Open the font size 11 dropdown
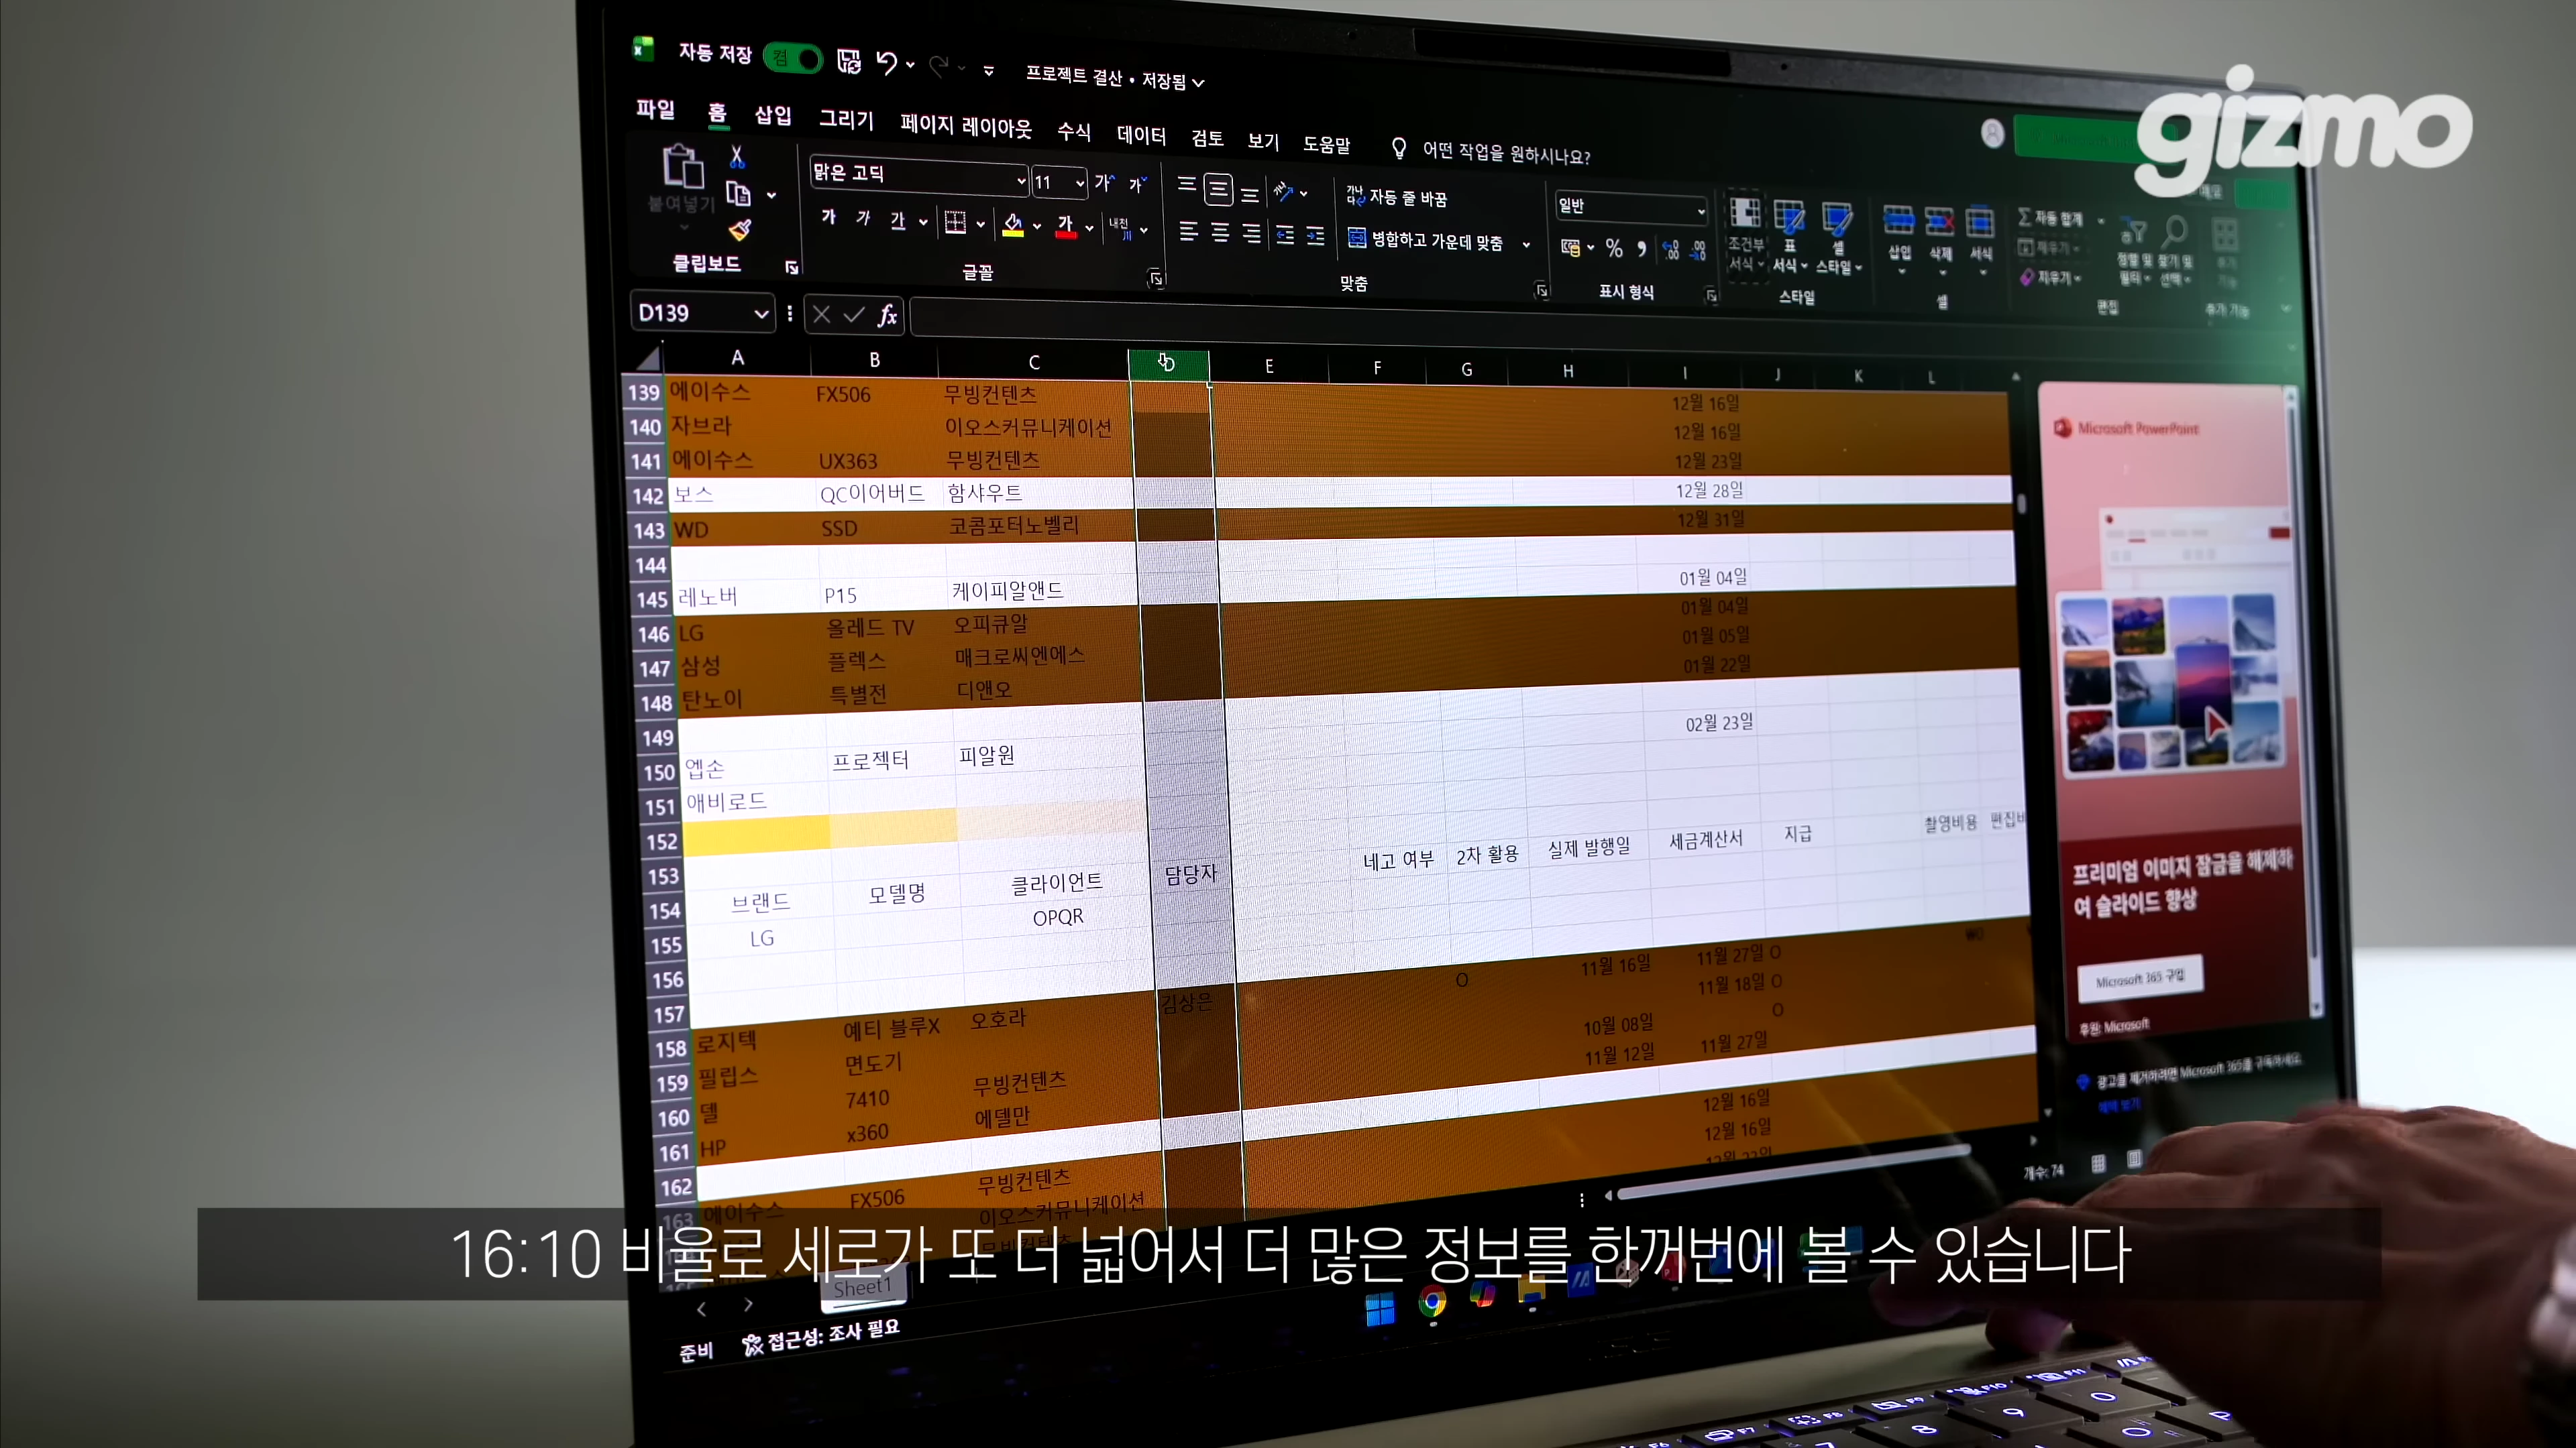Image resolution: width=2576 pixels, height=1448 pixels. (1080, 184)
